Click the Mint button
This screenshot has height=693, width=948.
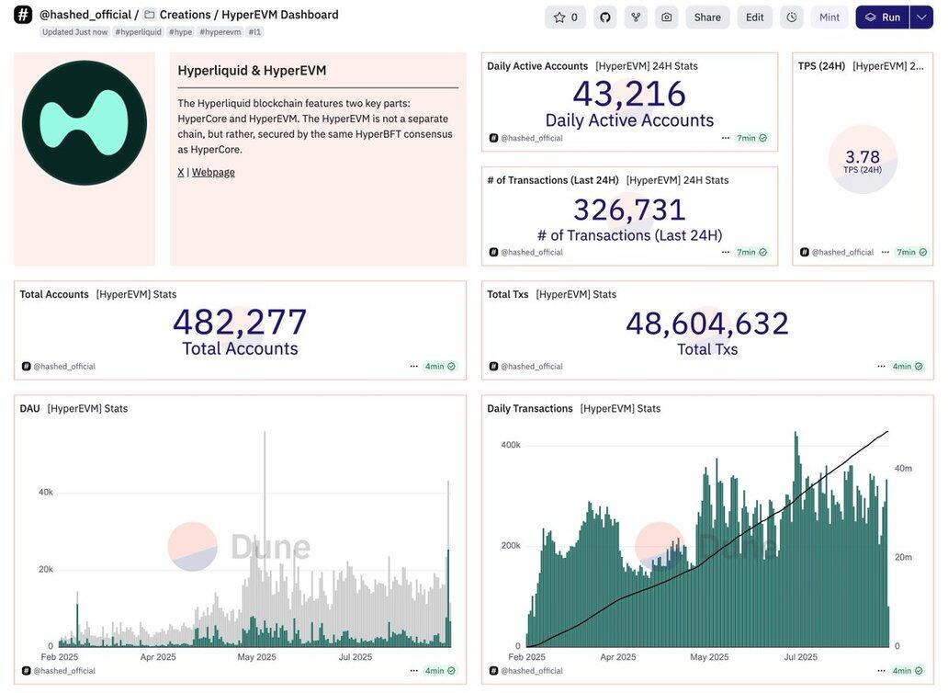[829, 17]
